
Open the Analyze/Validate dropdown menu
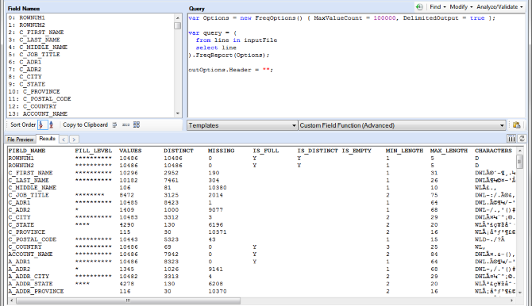click(499, 7)
